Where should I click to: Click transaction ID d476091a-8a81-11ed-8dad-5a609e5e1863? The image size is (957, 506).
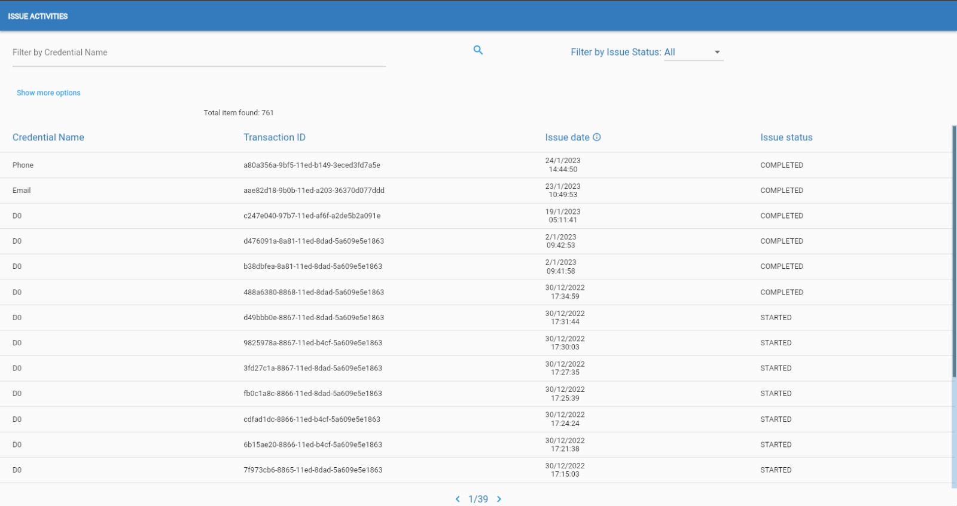[313, 241]
